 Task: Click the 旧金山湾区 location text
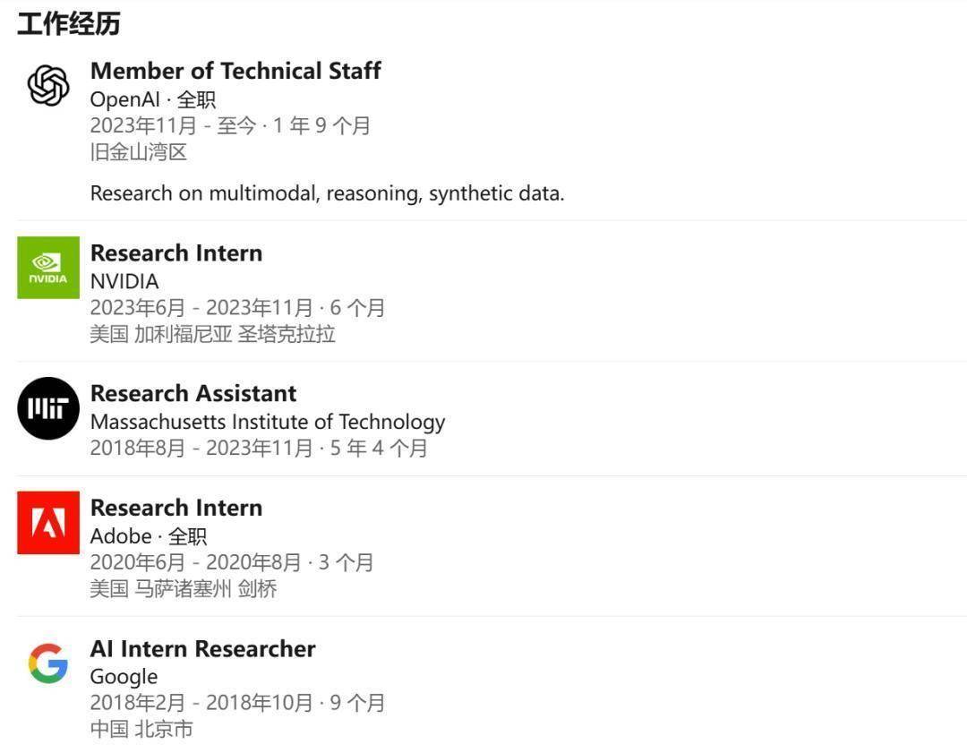point(139,151)
